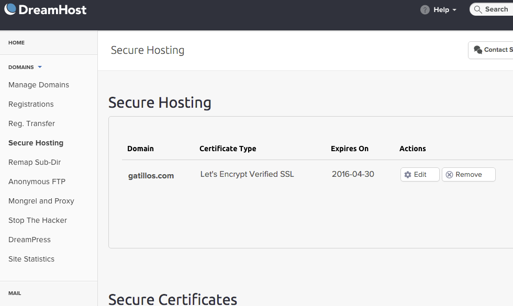Collapse the Domains section arrow

coord(40,67)
